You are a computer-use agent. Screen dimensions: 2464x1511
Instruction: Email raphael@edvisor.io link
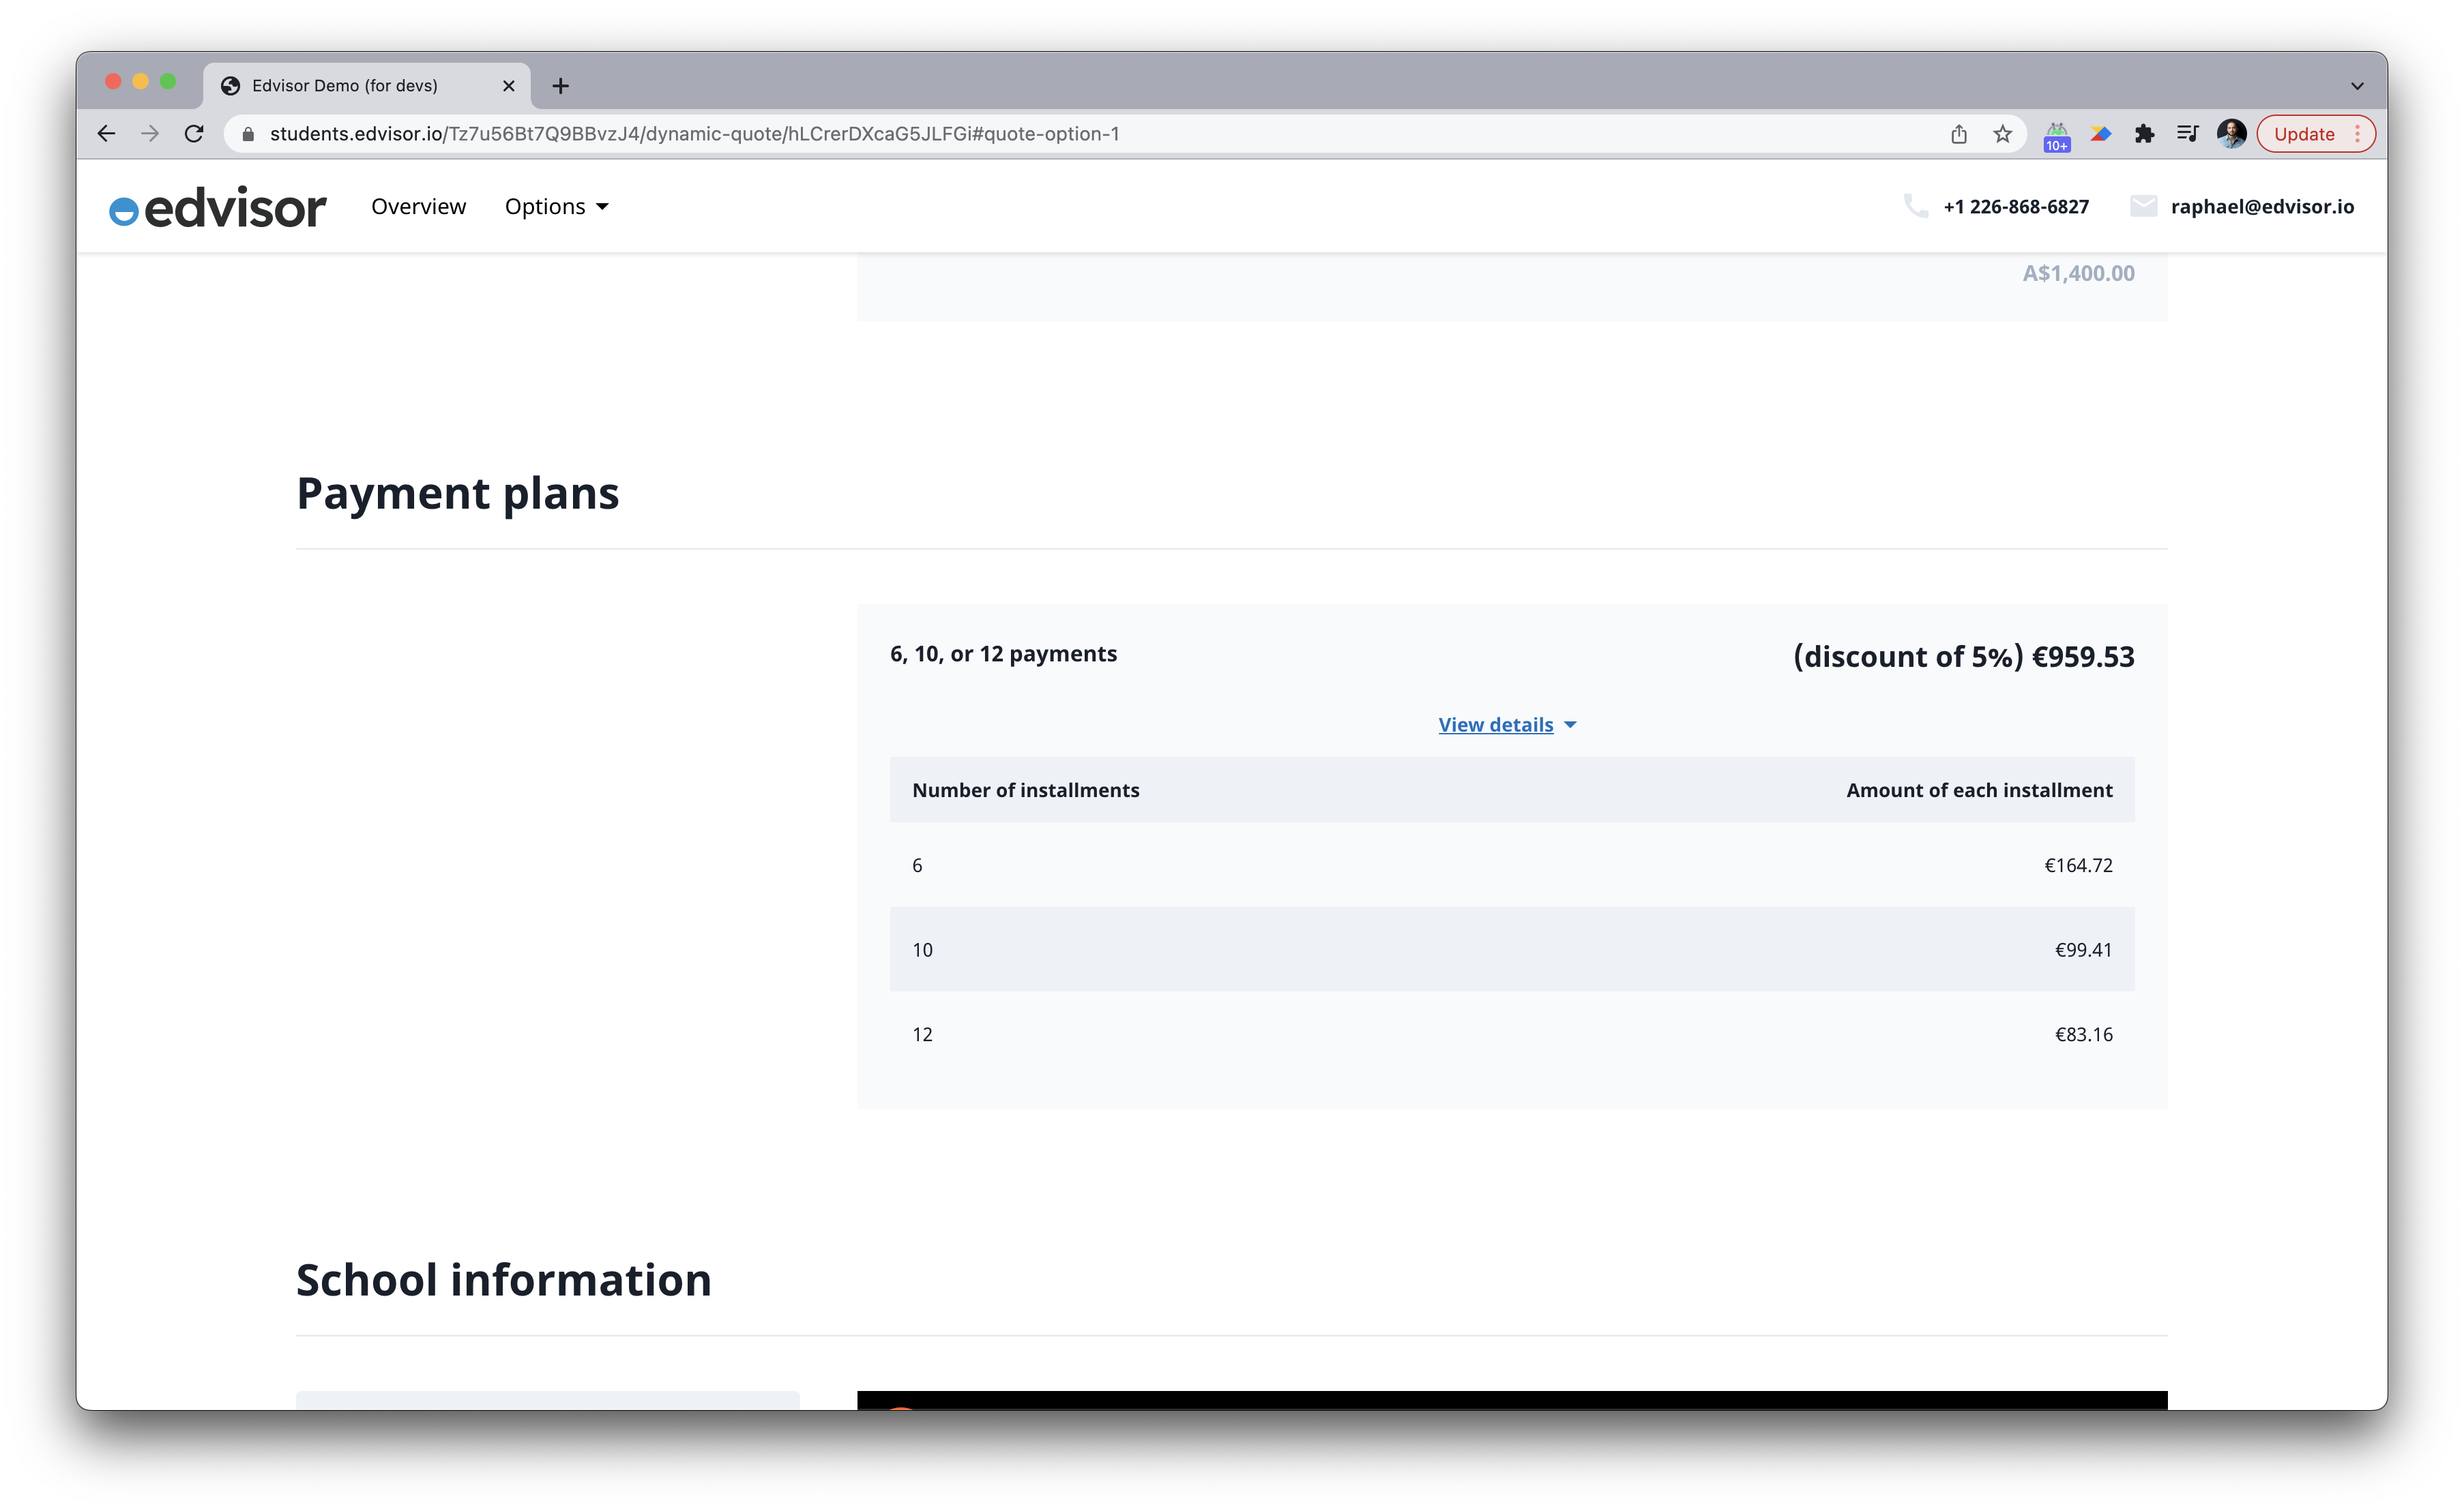coord(2262,207)
